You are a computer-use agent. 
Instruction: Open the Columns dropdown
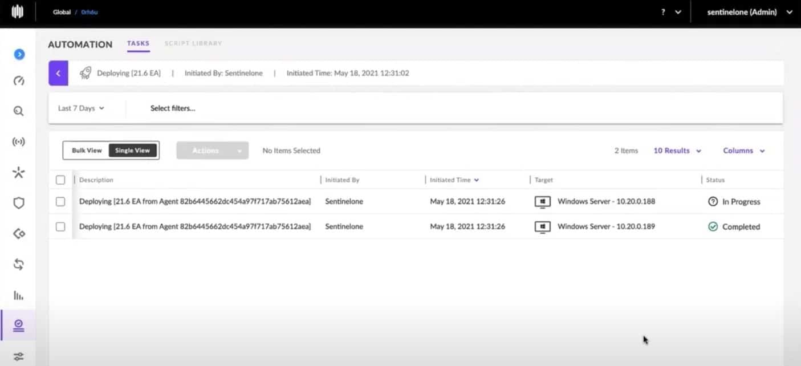[x=744, y=151]
